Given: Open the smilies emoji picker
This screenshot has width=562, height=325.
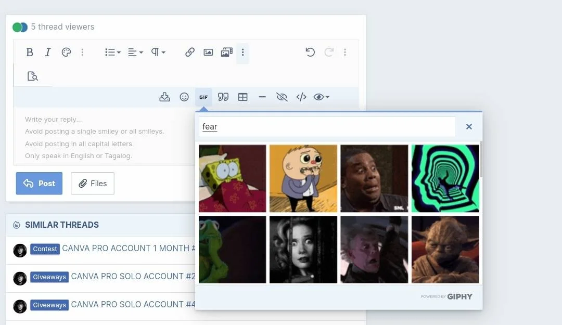Looking at the screenshot, I should pos(184,97).
